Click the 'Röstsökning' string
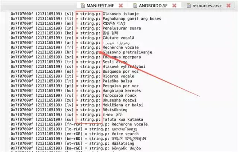The width and height of the screenshot is (238, 152). pyautogui.click(x=115, y=110)
